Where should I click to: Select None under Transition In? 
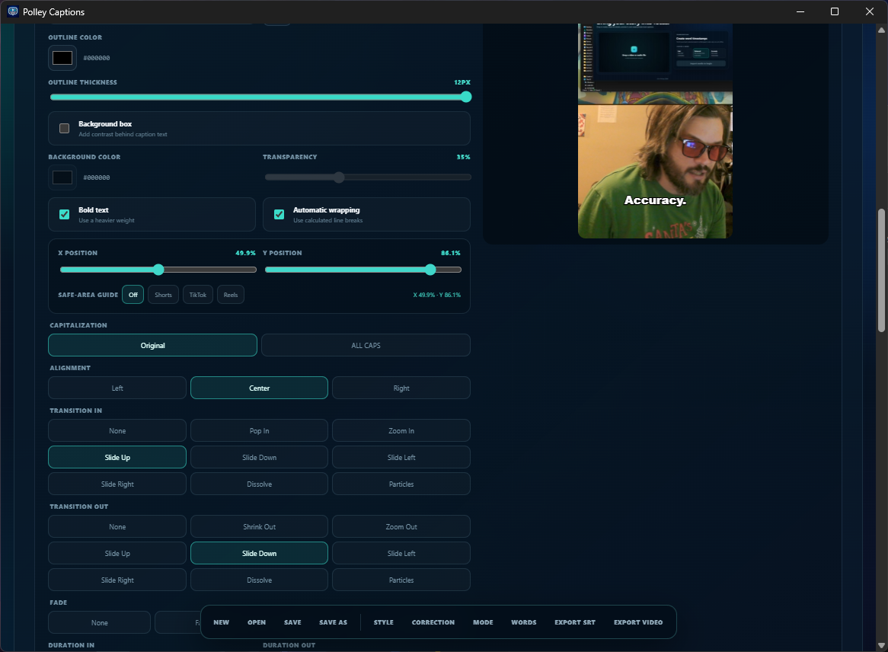(x=117, y=430)
